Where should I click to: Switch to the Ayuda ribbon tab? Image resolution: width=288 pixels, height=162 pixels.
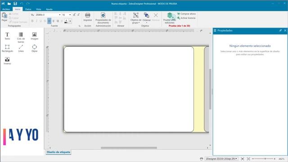coord(49,9)
